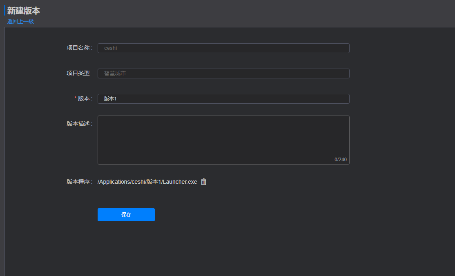
Task: Click the 项目名称 label
Action: [x=78, y=48]
